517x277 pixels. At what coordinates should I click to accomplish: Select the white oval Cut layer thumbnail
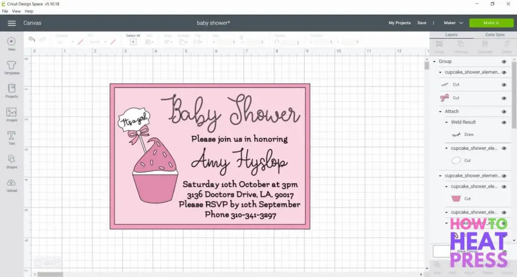(456, 160)
